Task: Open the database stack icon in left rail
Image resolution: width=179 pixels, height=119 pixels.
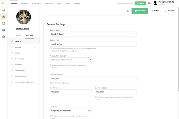Action: (x=4, y=37)
